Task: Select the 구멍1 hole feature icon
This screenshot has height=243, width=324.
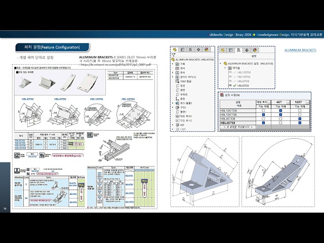Action: tap(177, 107)
